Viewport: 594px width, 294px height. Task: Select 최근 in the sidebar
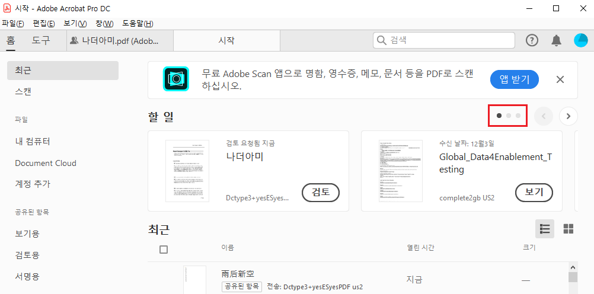pyautogui.click(x=63, y=71)
